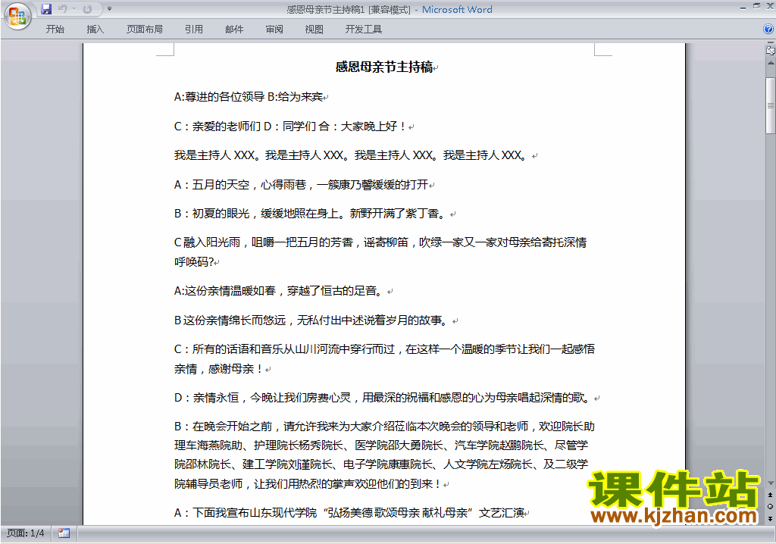The image size is (776, 544).
Task: Click the vertical scrollbar up arrow
Action: (771, 64)
